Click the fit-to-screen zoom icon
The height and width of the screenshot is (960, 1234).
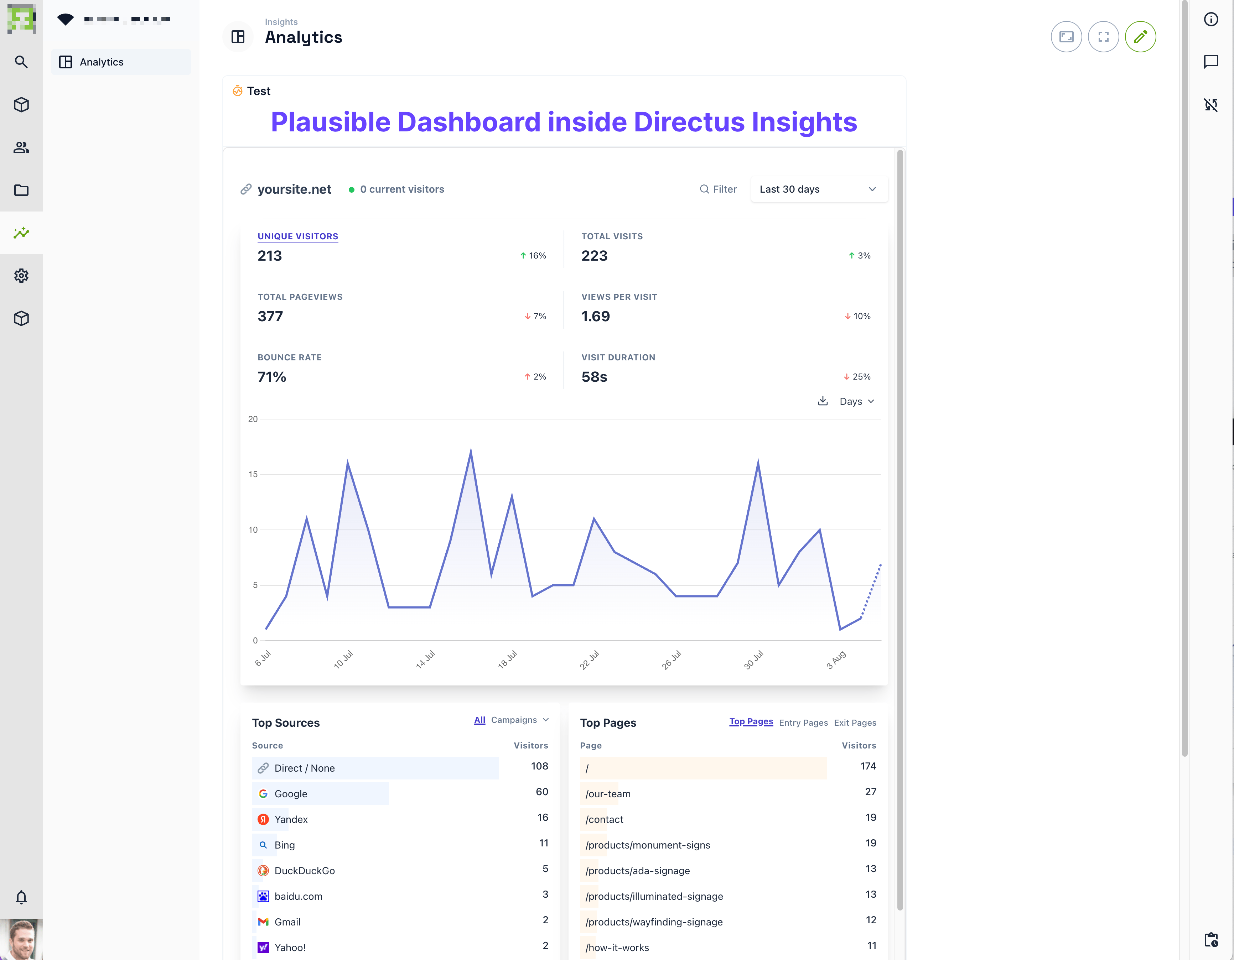pos(1066,37)
